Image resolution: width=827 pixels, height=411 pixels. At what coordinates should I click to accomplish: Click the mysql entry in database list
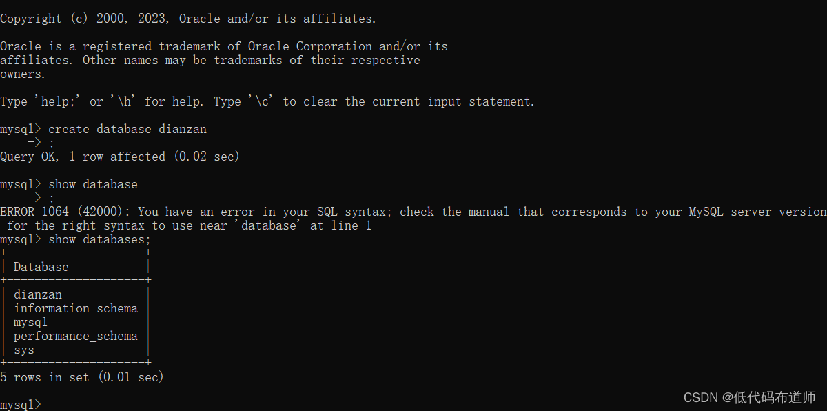point(31,322)
